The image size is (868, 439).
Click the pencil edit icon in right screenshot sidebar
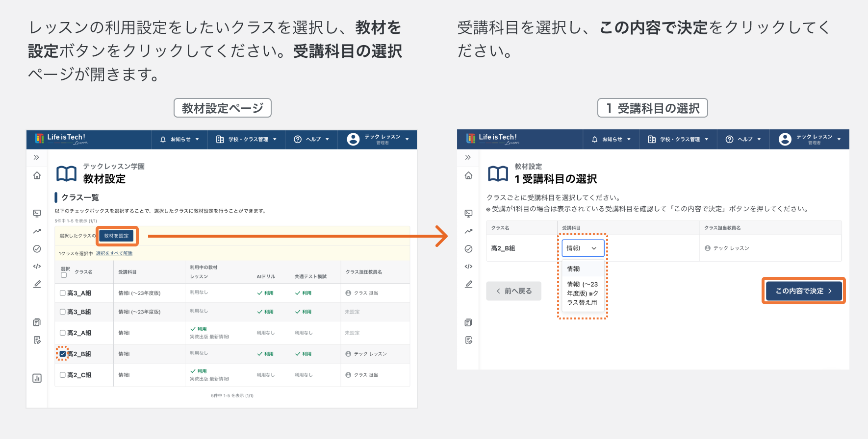468,284
